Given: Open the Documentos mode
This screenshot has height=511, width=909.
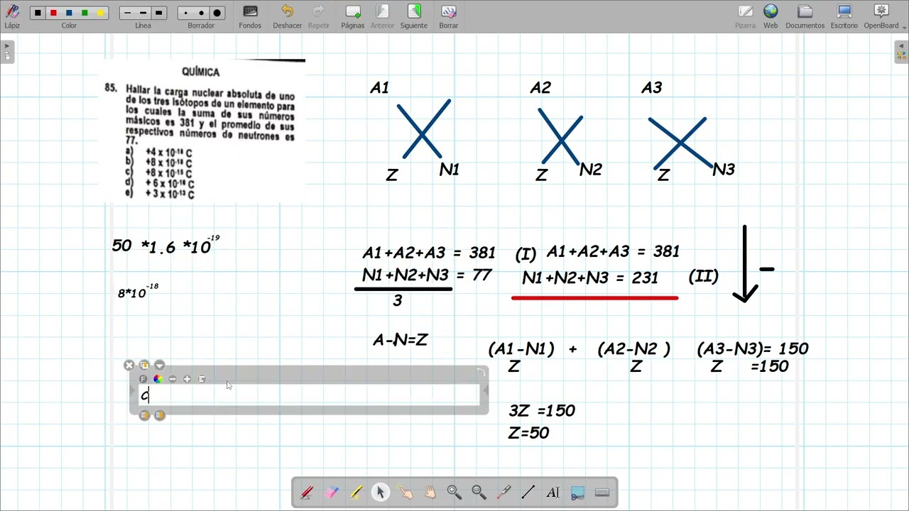Looking at the screenshot, I should (x=805, y=16).
